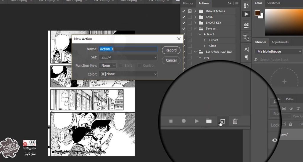Click the white background color swatch
The height and width of the screenshot is (162, 303).
(x=261, y=17)
